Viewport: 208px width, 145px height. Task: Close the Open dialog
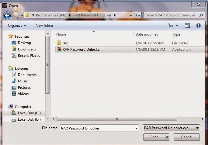point(199,4)
